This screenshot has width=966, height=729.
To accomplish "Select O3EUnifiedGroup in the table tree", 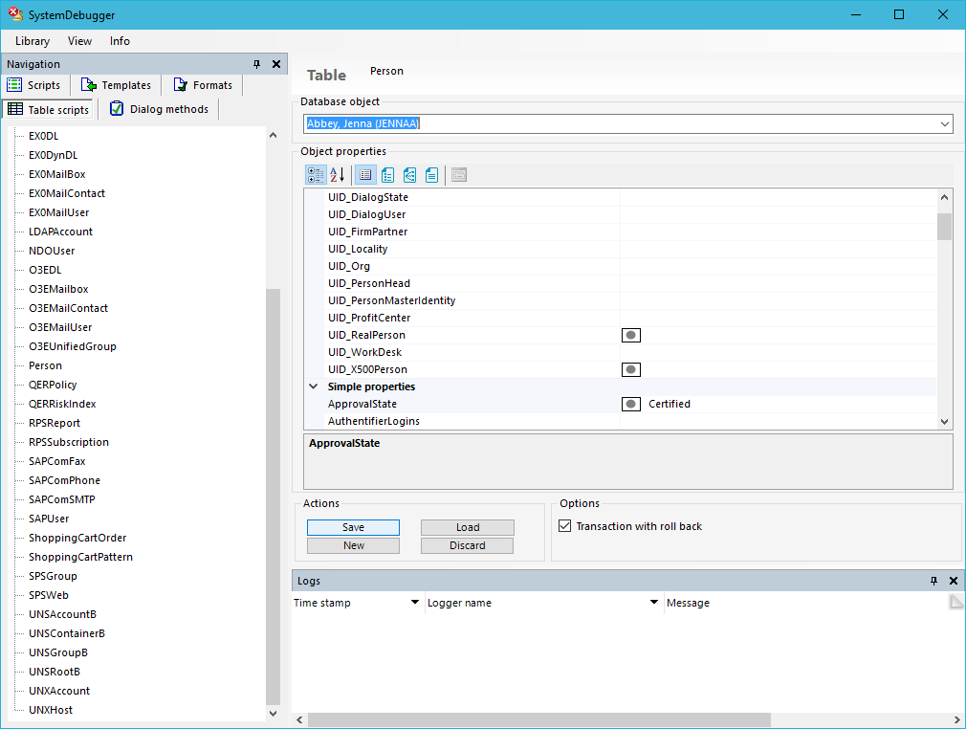I will click(73, 346).
